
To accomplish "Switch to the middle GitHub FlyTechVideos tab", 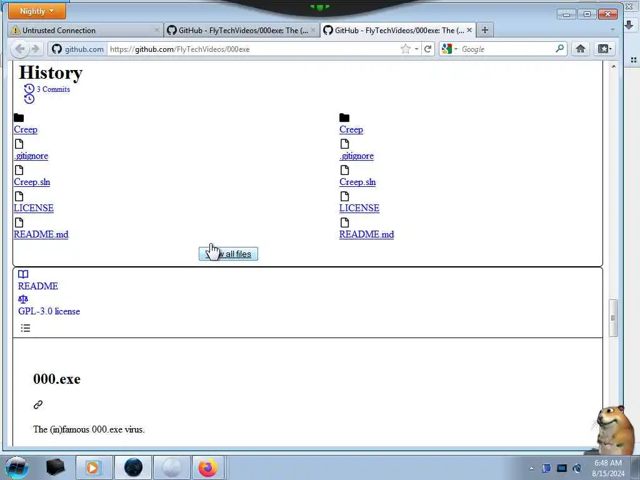I will click(x=242, y=30).
